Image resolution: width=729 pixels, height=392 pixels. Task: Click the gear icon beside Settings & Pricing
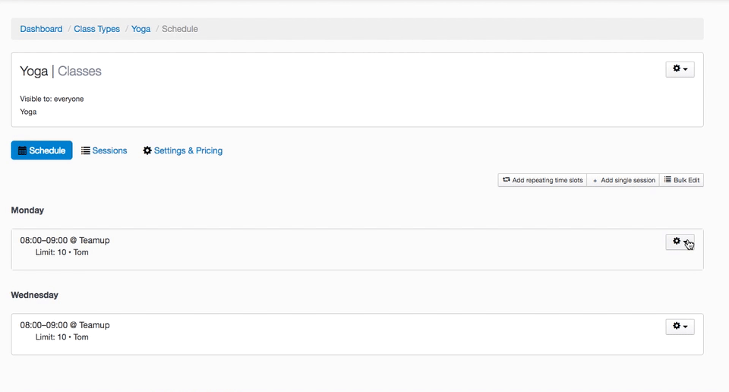(147, 150)
